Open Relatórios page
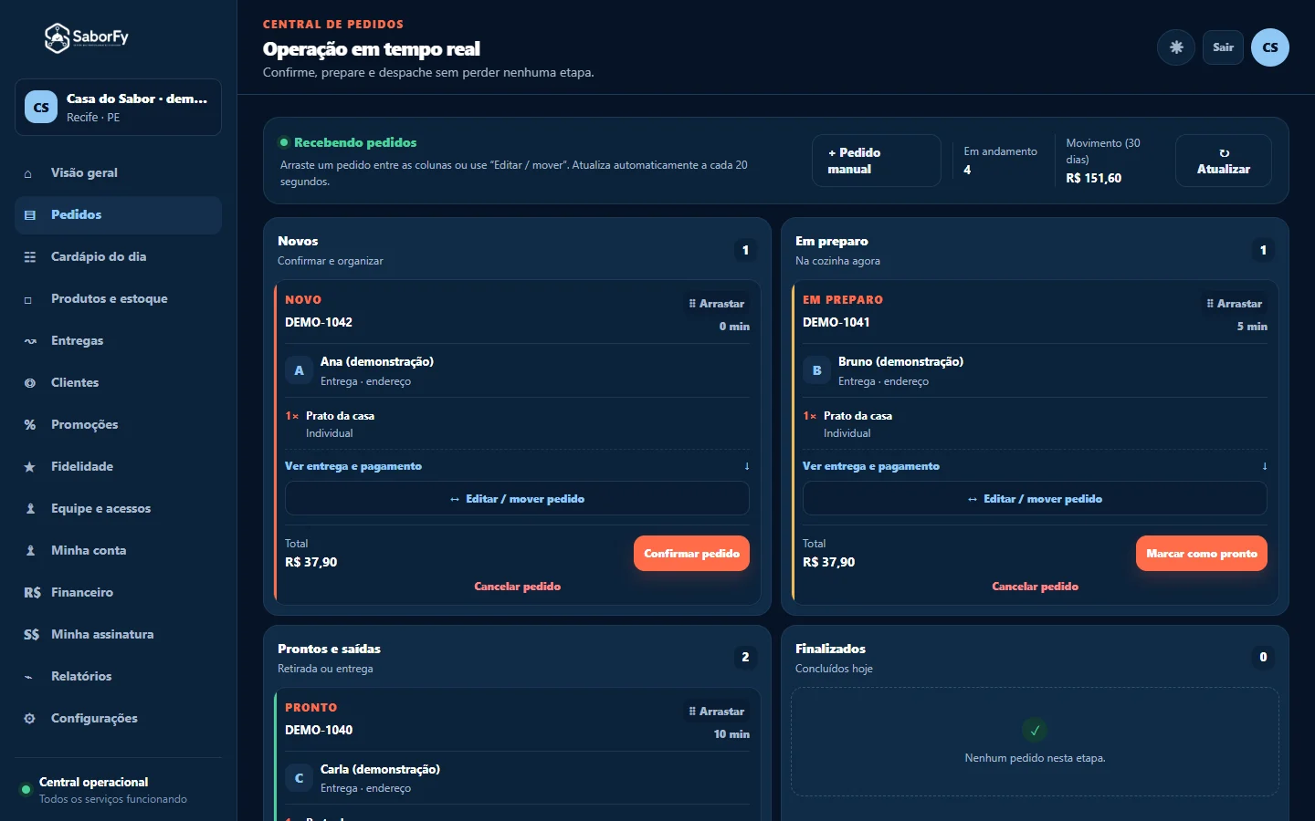This screenshot has height=821, width=1315. tap(118, 677)
